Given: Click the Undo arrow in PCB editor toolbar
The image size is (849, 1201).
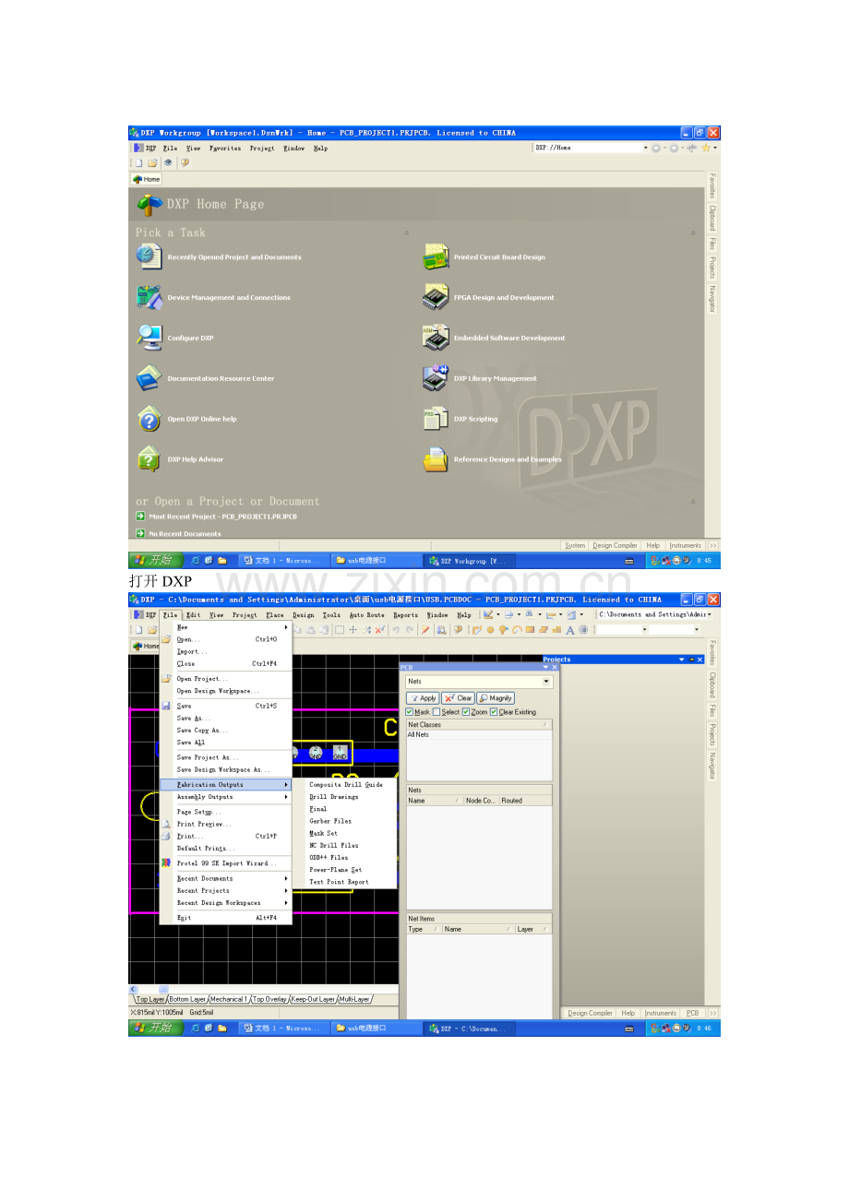Looking at the screenshot, I should 395,630.
